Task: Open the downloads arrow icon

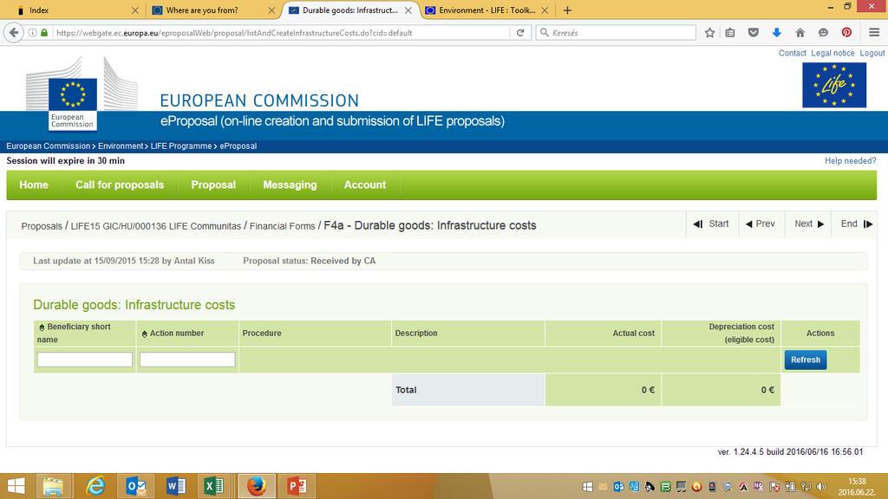Action: click(x=777, y=33)
